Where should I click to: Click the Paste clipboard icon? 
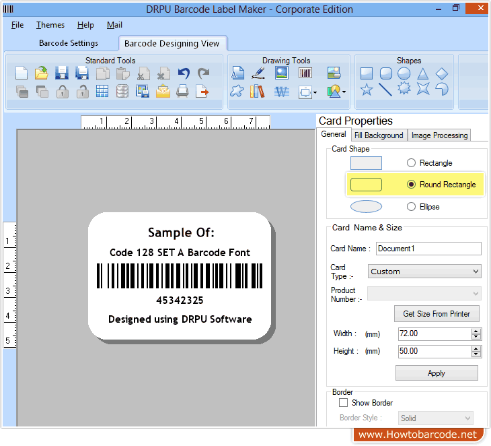122,73
